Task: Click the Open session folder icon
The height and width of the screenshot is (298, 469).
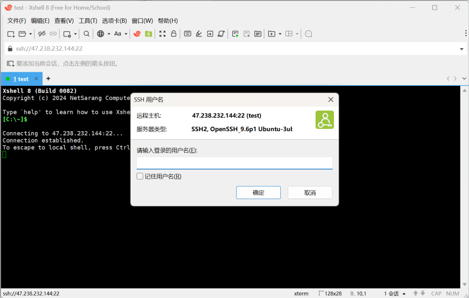Action: tap(22, 34)
